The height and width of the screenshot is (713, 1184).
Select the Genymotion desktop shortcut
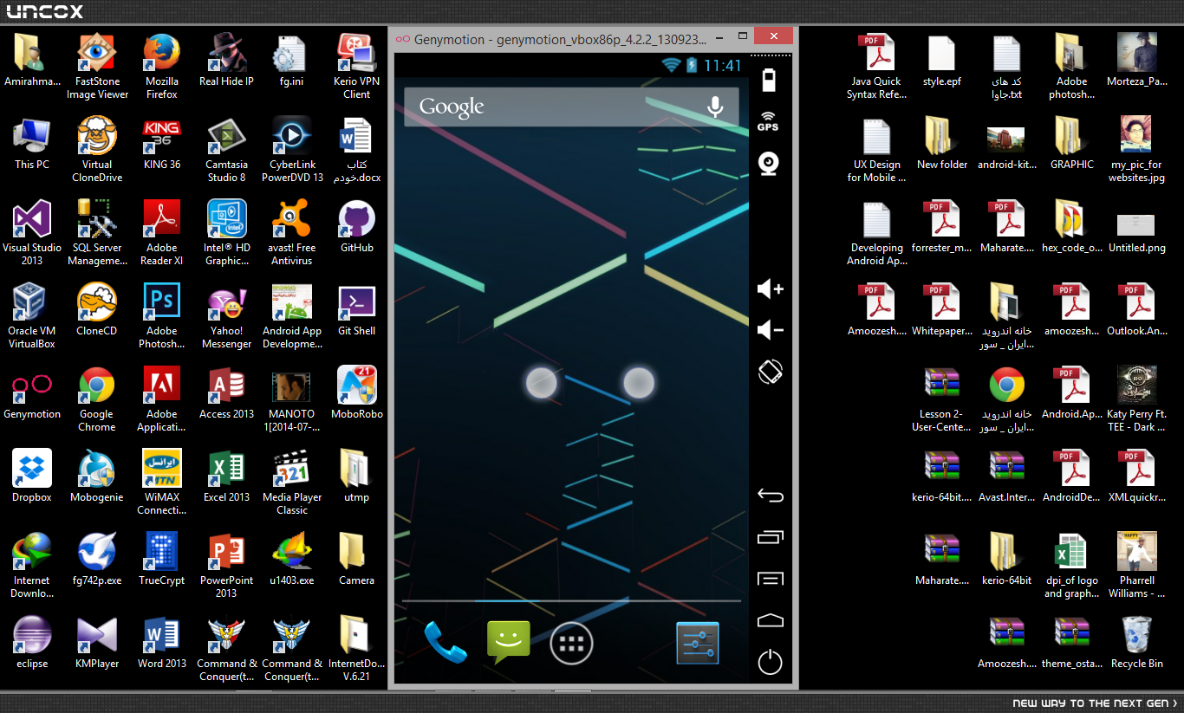pos(32,394)
